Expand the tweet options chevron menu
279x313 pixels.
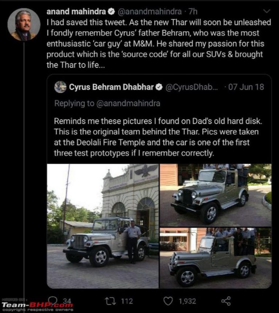pos(266,11)
